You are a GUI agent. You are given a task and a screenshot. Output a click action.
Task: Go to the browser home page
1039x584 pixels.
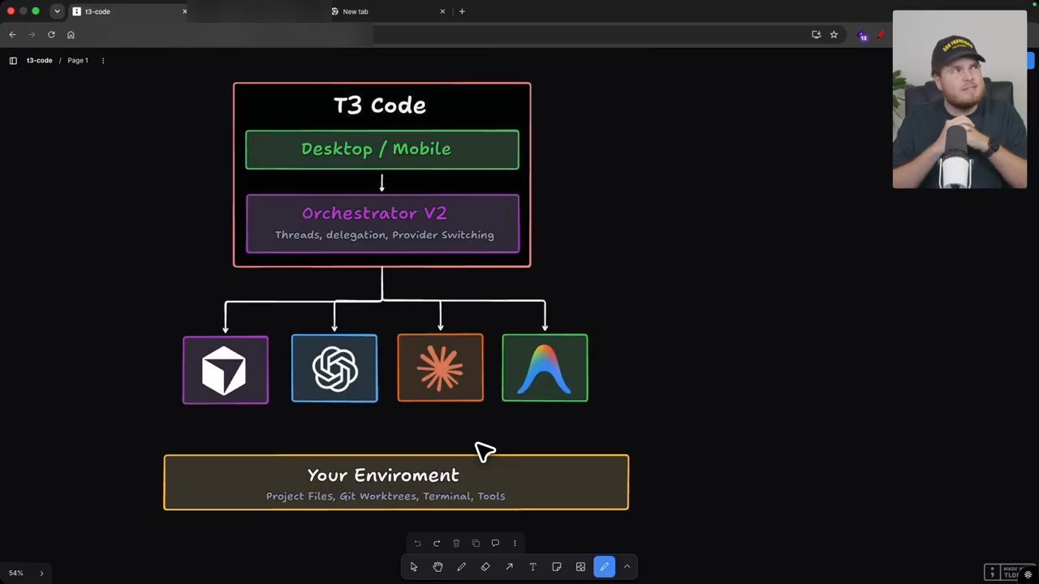point(71,35)
